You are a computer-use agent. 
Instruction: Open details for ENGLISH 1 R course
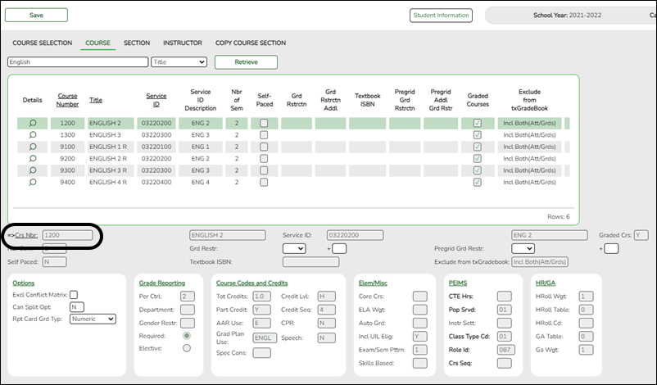click(33, 147)
